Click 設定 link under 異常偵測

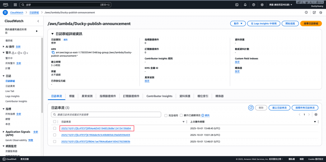tap(147, 81)
